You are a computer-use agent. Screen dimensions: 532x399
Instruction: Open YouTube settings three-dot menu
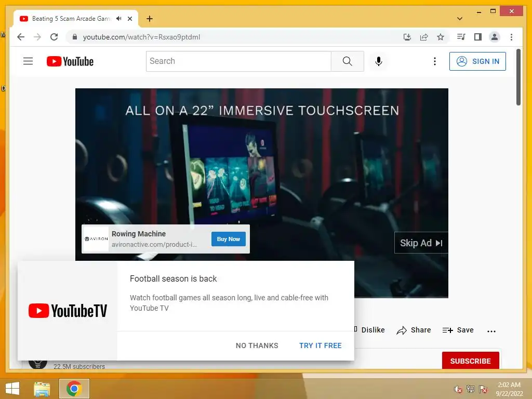[435, 61]
